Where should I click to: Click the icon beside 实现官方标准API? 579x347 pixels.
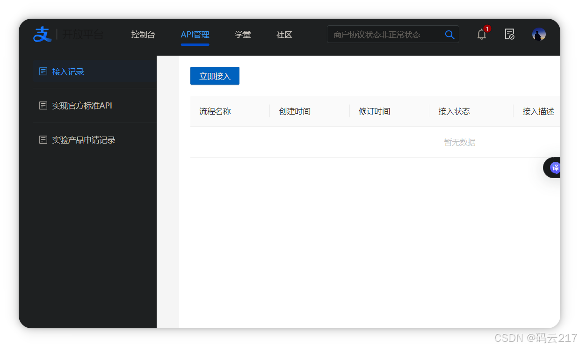click(x=43, y=106)
